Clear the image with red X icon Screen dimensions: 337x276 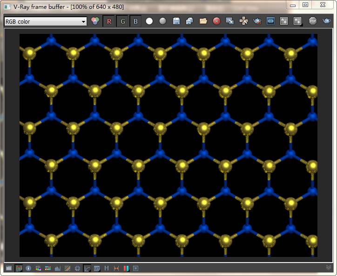[216, 21]
